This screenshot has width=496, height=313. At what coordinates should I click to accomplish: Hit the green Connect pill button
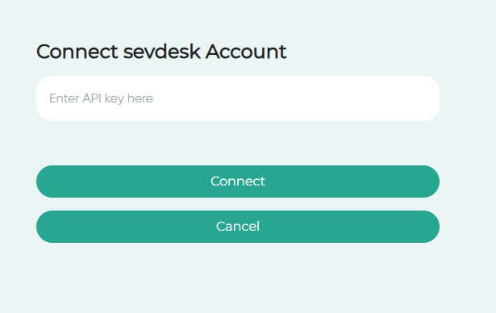click(x=238, y=182)
